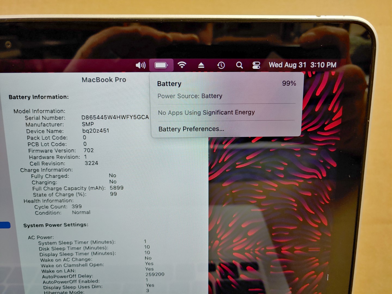Click No Apps Using Significant Energy entry
The image size is (392, 294).
coord(206,112)
